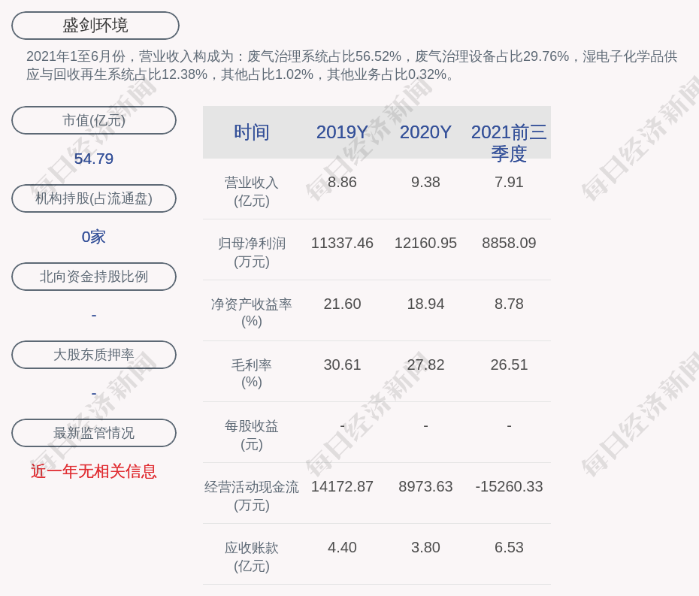699x596 pixels.
Task: Open the 最新监管情况 pill
Action: click(94, 433)
